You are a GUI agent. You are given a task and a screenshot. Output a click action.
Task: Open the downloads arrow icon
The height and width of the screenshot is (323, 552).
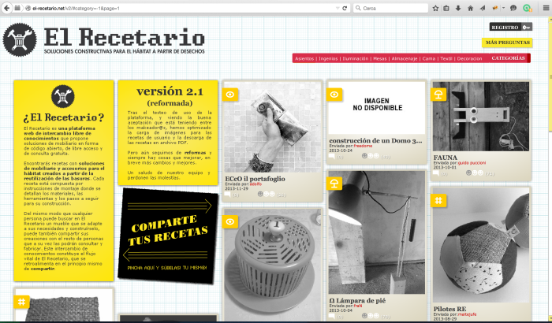click(458, 8)
